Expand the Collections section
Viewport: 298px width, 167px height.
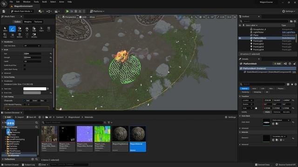pos(3,159)
